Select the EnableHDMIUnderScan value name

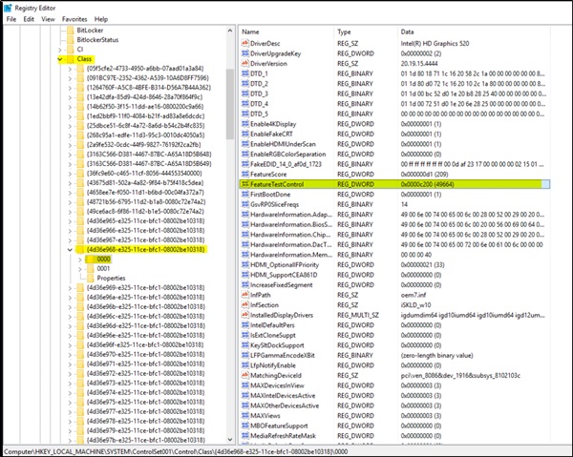(x=283, y=144)
